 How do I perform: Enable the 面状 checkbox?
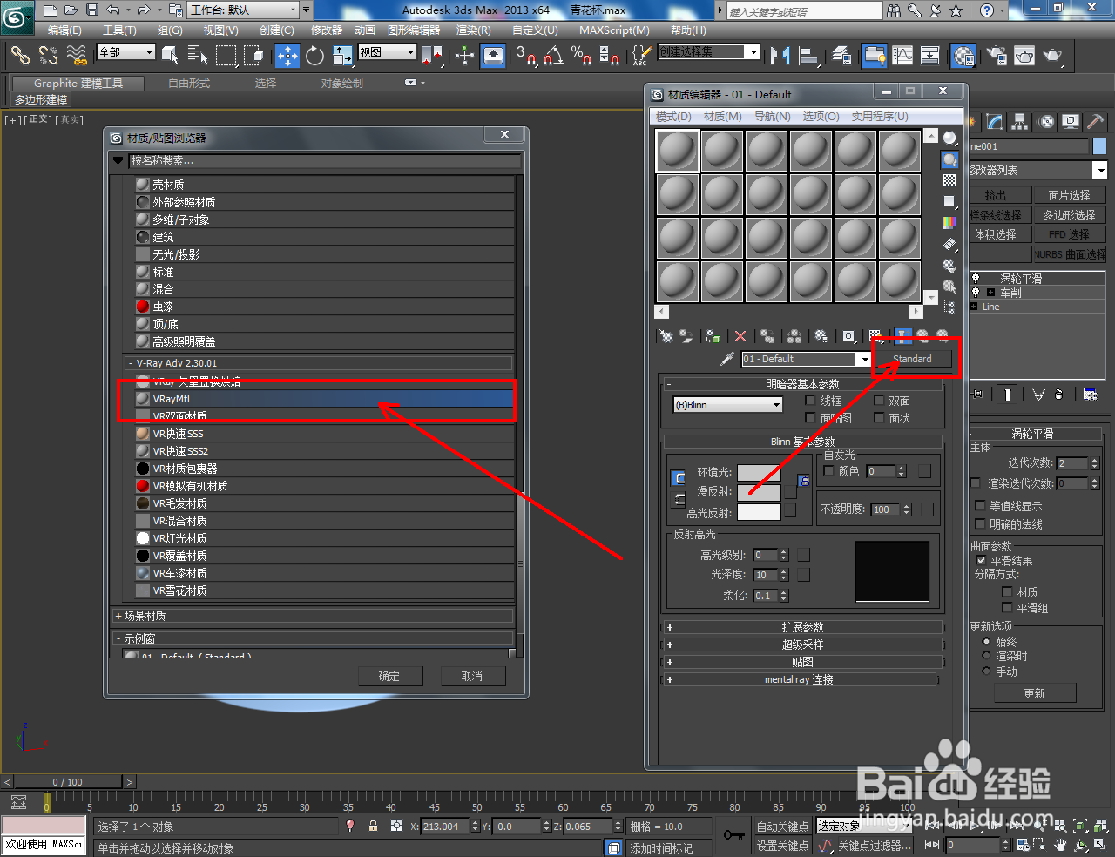click(x=879, y=418)
